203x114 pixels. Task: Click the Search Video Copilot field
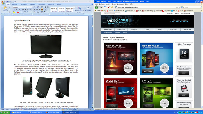click(x=112, y=13)
